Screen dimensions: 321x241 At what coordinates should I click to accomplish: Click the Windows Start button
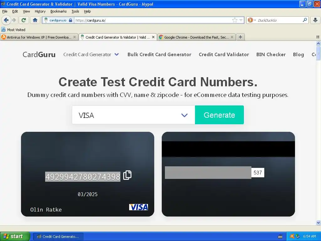(x=15, y=236)
